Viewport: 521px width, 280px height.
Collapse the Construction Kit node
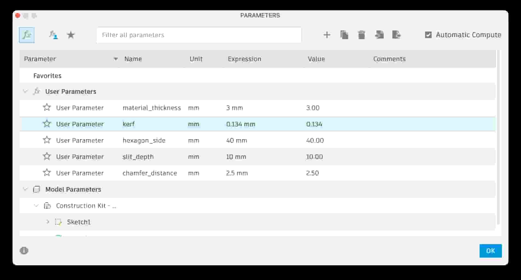click(36, 206)
